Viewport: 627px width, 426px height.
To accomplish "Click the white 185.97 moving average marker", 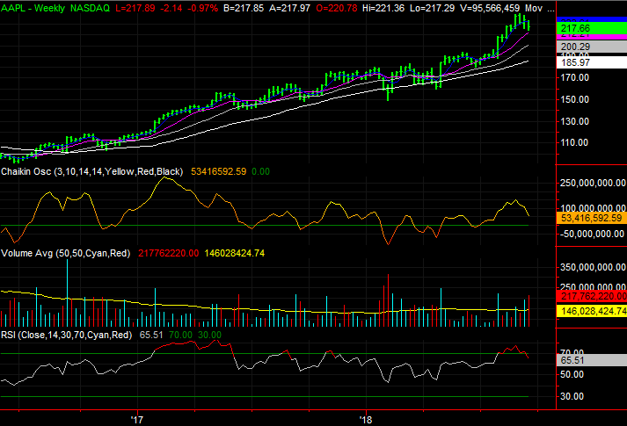I will (592, 62).
